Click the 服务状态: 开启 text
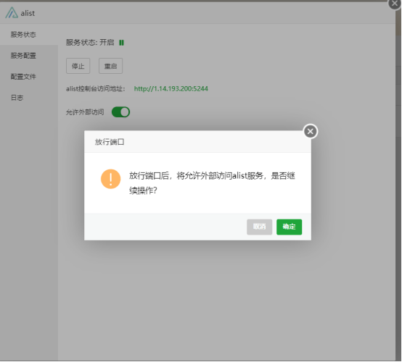402x362 pixels. pyautogui.click(x=90, y=43)
